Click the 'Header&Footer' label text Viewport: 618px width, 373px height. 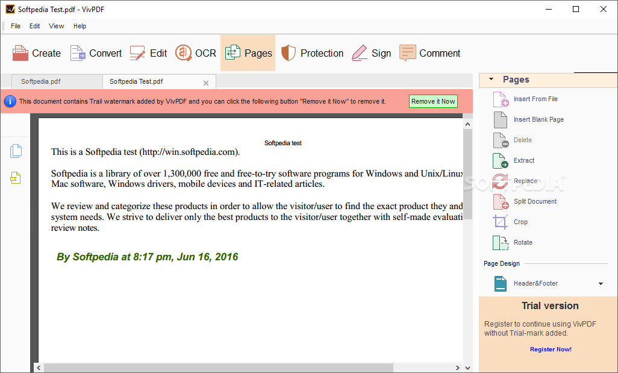535,283
